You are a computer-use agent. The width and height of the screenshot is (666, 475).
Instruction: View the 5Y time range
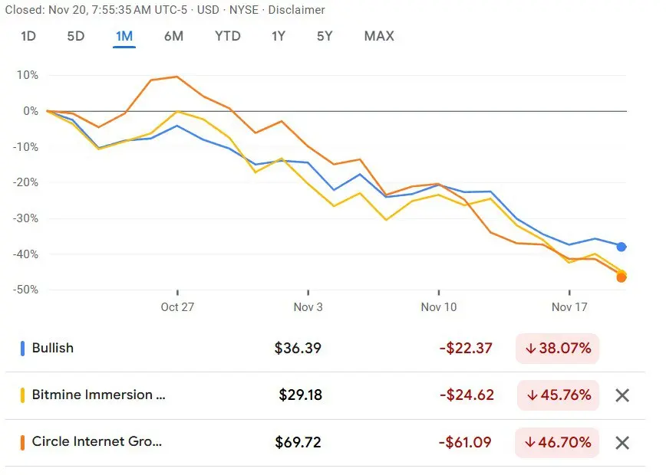point(325,36)
